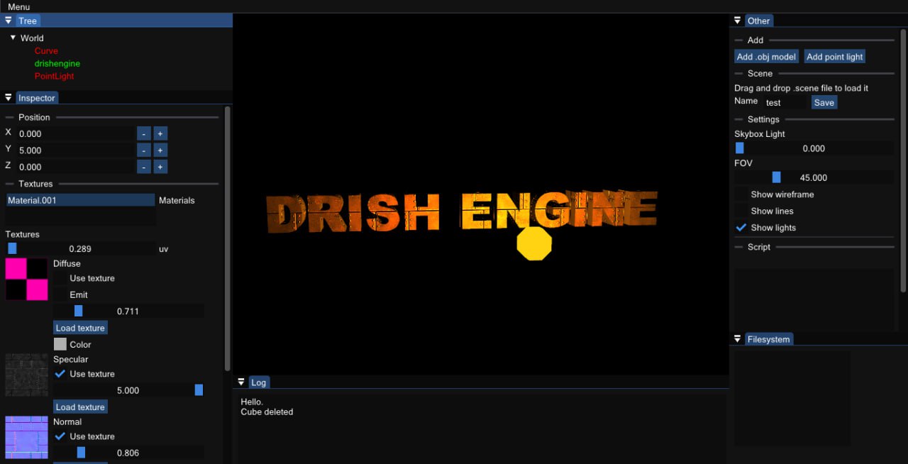Select the Log tab
Image resolution: width=908 pixels, height=464 pixels.
(x=259, y=382)
